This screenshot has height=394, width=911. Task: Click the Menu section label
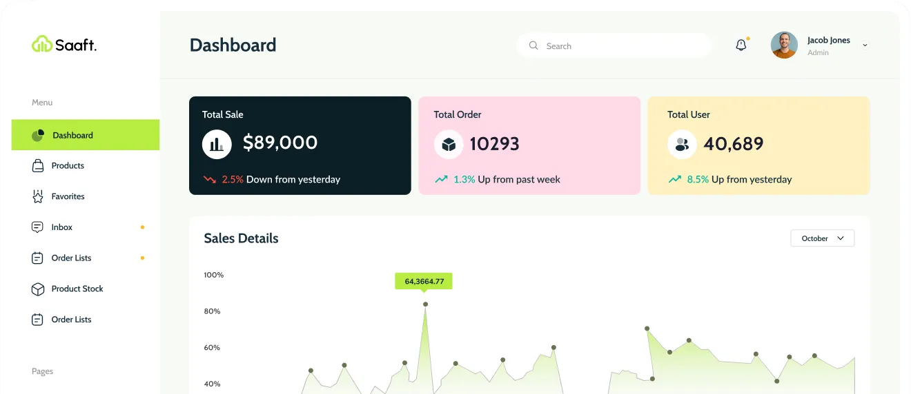42,103
